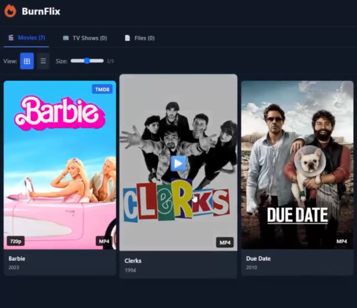Select grid view layout

[x=27, y=61]
